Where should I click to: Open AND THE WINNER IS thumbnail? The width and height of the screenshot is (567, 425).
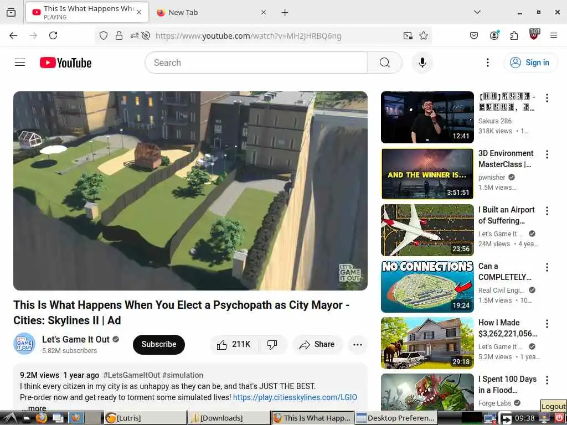pos(427,173)
